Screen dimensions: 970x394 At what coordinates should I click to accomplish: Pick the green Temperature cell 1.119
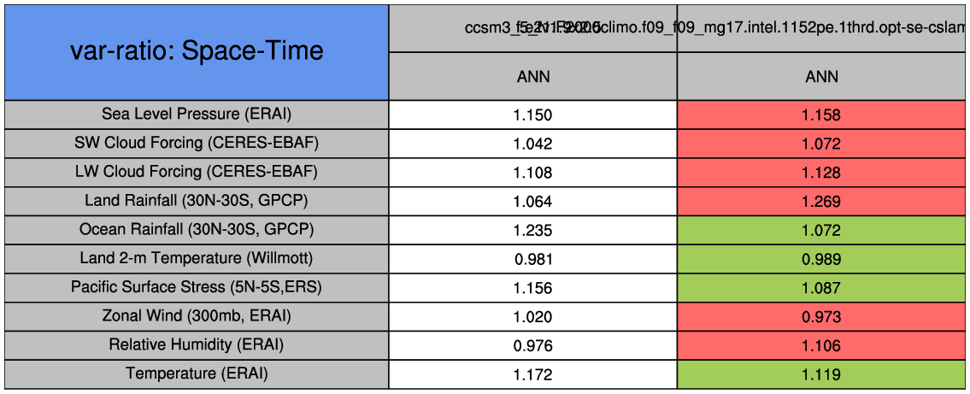click(x=821, y=374)
